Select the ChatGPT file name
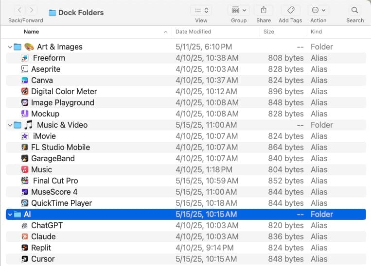This screenshot has width=371, height=266. (47, 225)
